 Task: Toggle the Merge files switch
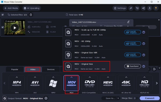(136, 98)
